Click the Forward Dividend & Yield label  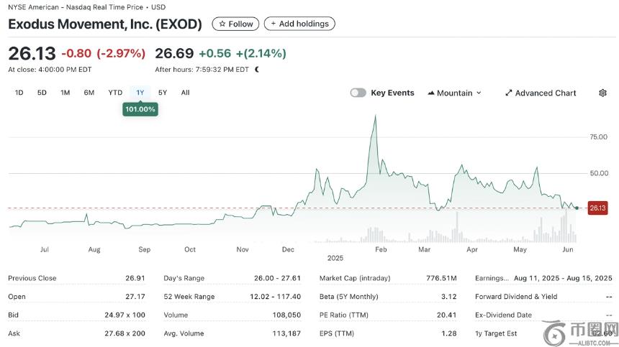click(x=516, y=297)
